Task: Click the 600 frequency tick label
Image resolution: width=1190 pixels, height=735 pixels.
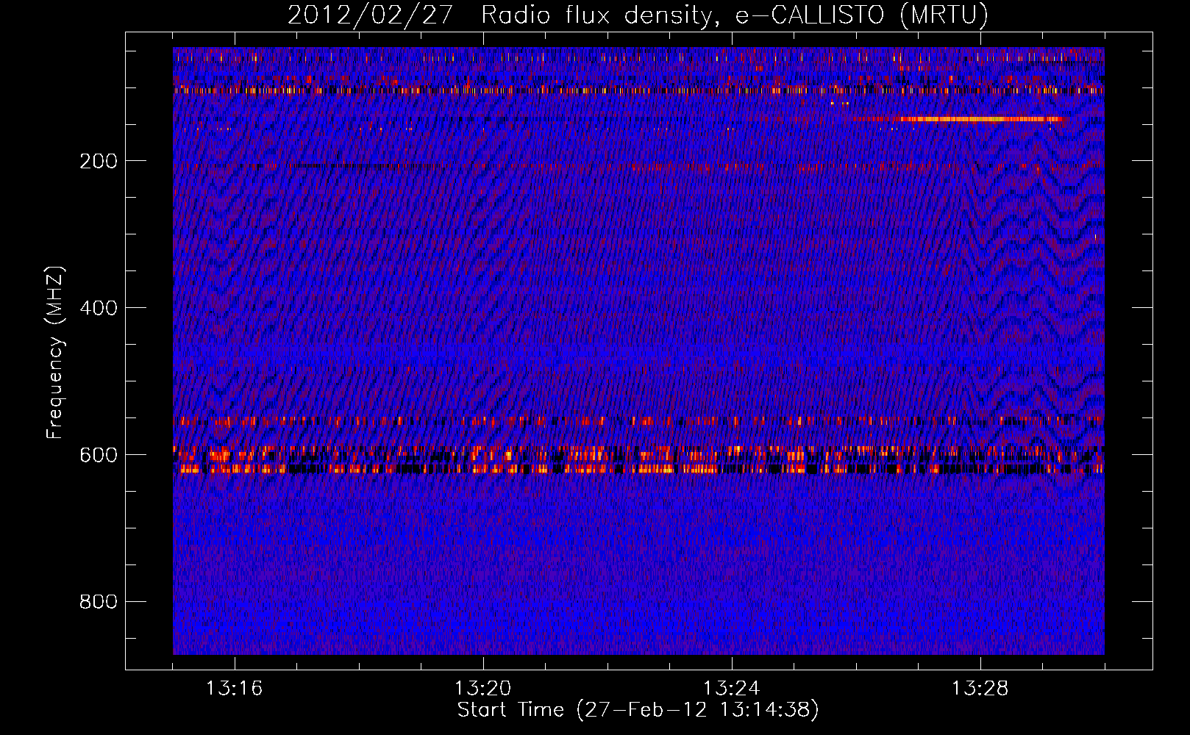Action: click(99, 455)
